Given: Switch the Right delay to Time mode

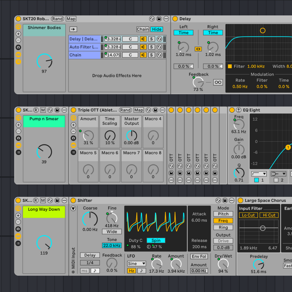Looking at the screenshot, I should click(x=213, y=32).
